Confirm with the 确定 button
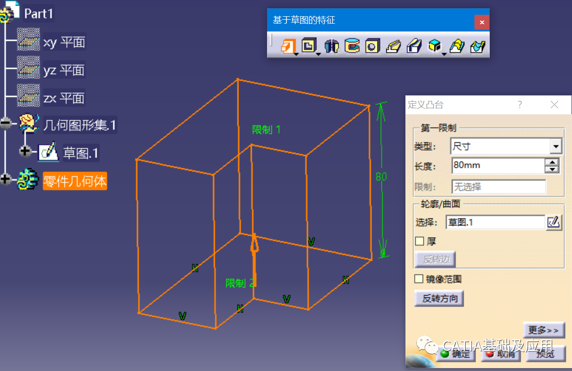The image size is (572, 371). [455, 353]
